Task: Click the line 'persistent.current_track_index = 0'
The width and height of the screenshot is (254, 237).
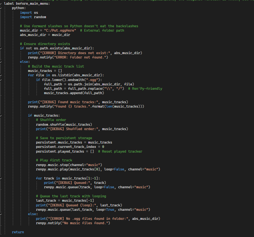Action: tap(70, 147)
